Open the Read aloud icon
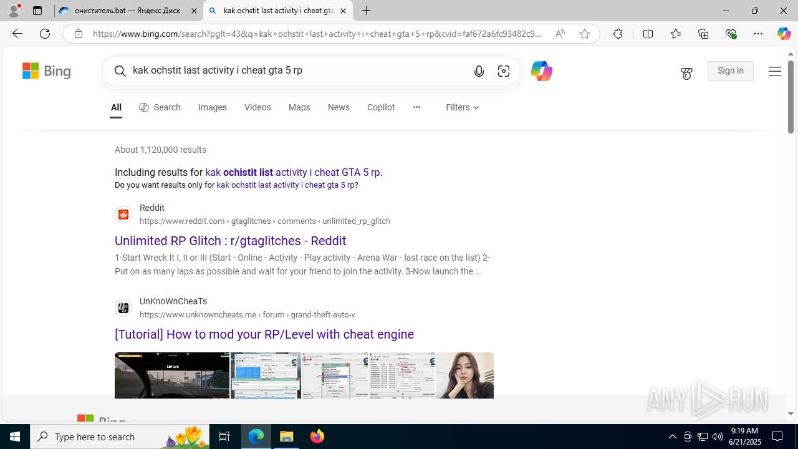Image resolution: width=798 pixels, height=449 pixels. 560,34
